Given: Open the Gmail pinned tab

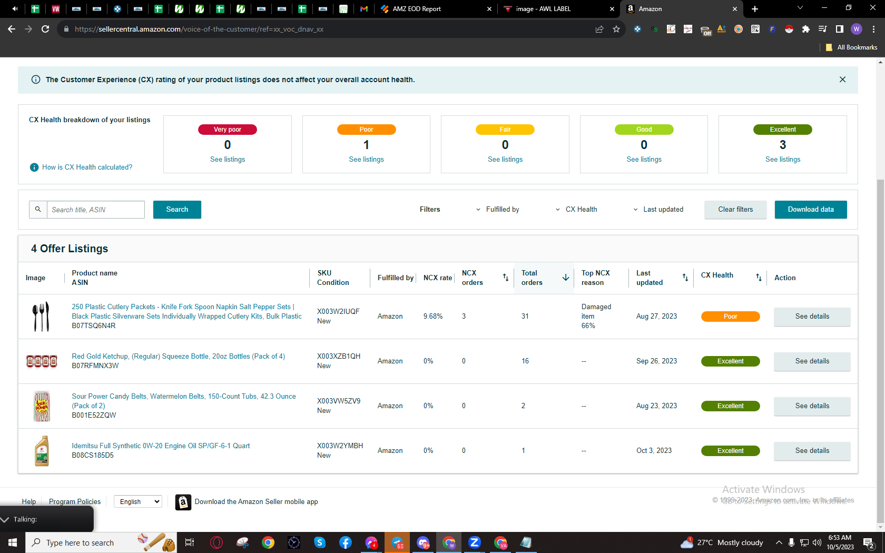Looking at the screenshot, I should point(364,9).
